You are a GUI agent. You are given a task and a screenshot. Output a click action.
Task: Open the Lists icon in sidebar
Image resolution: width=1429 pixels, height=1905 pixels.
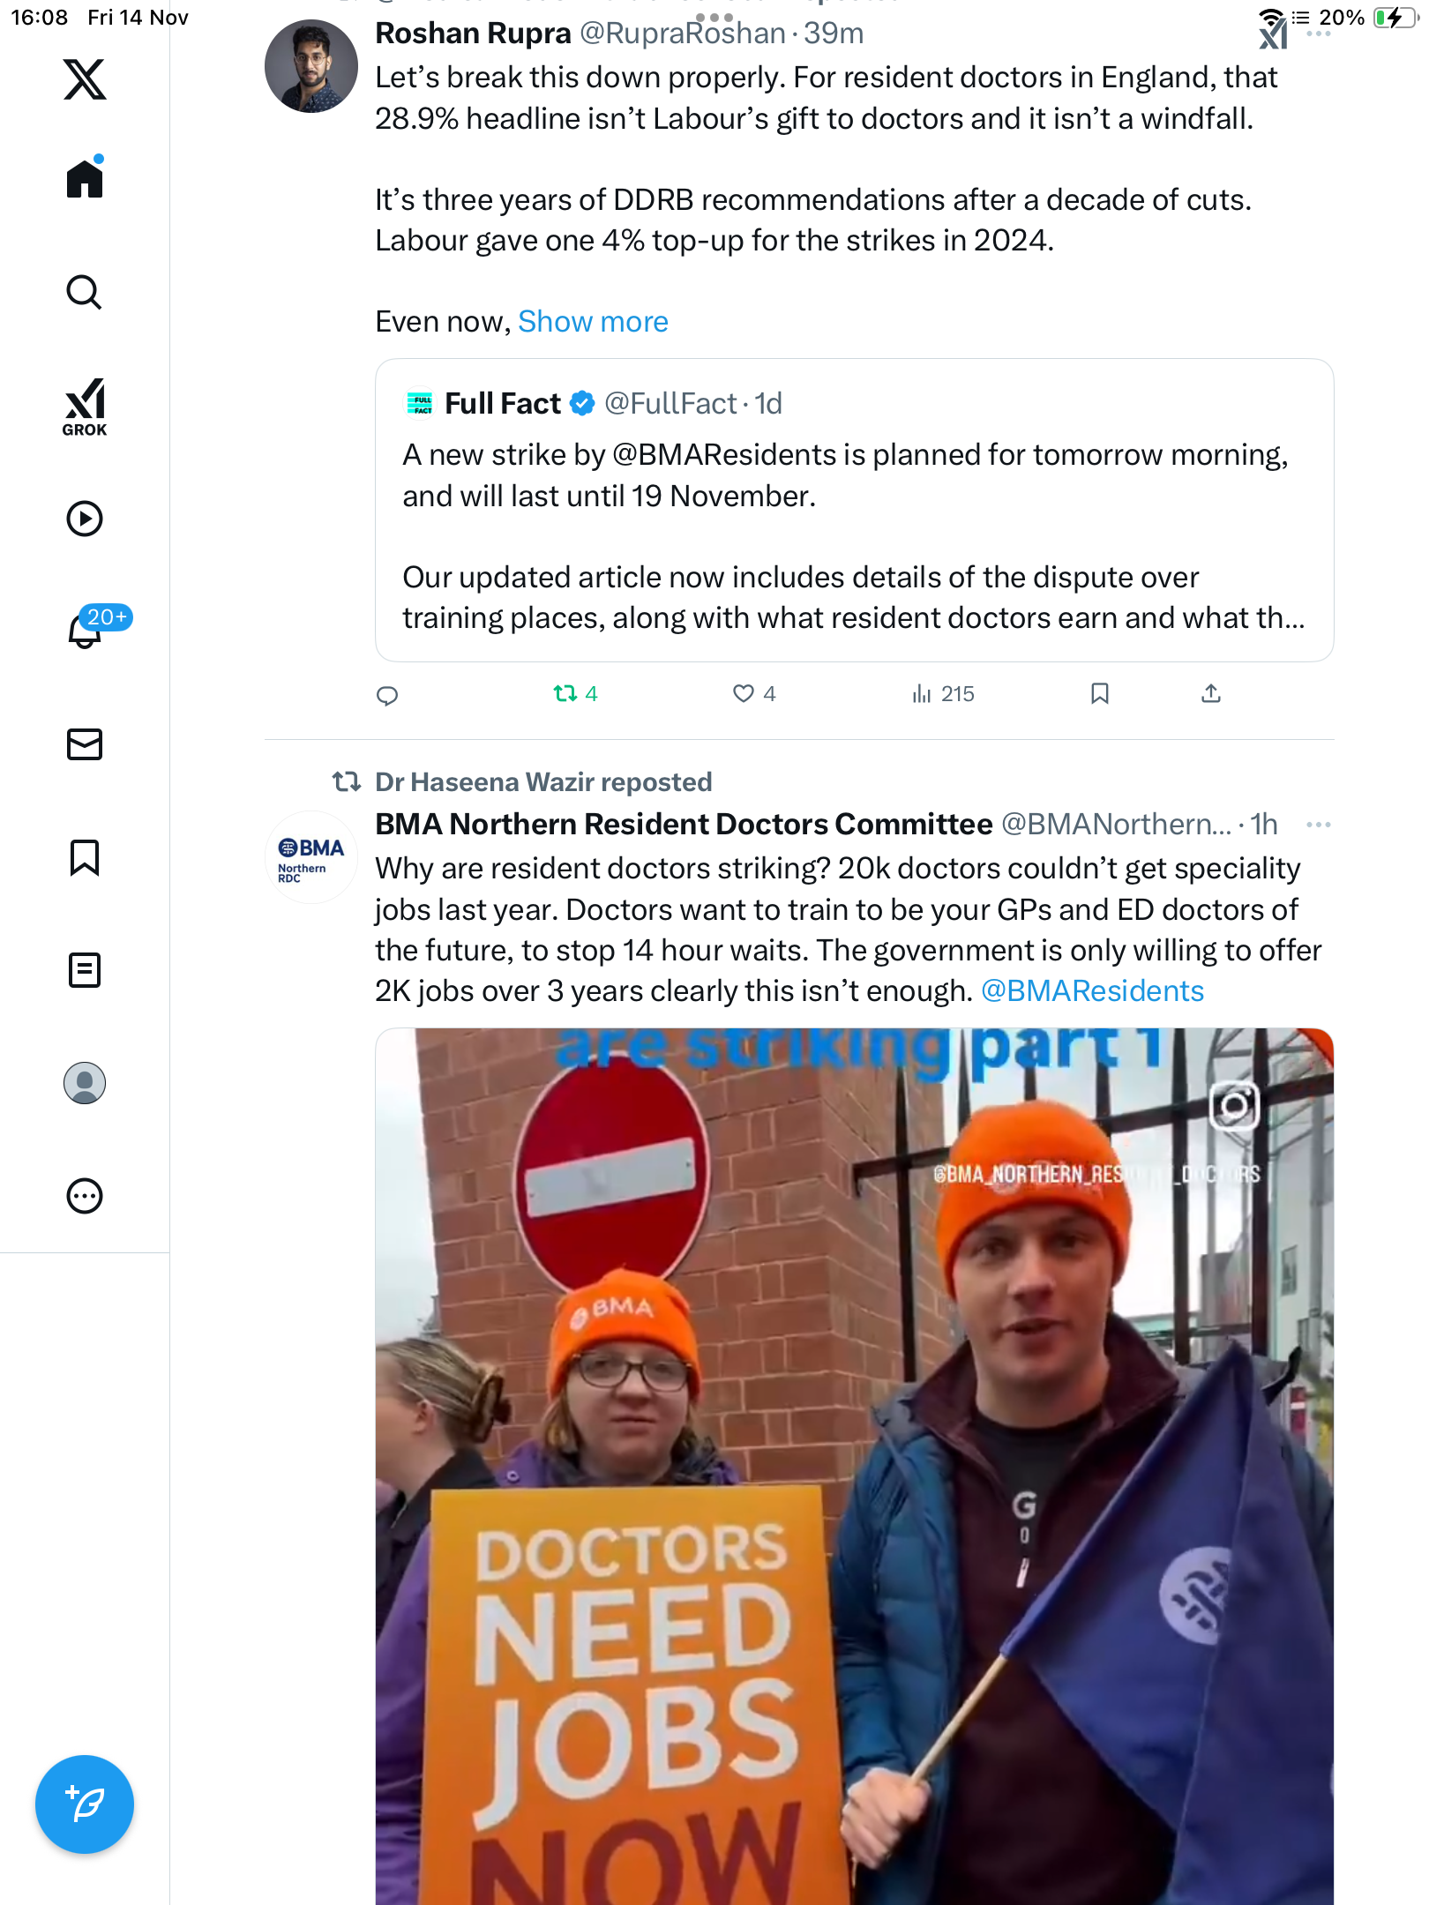(x=85, y=970)
